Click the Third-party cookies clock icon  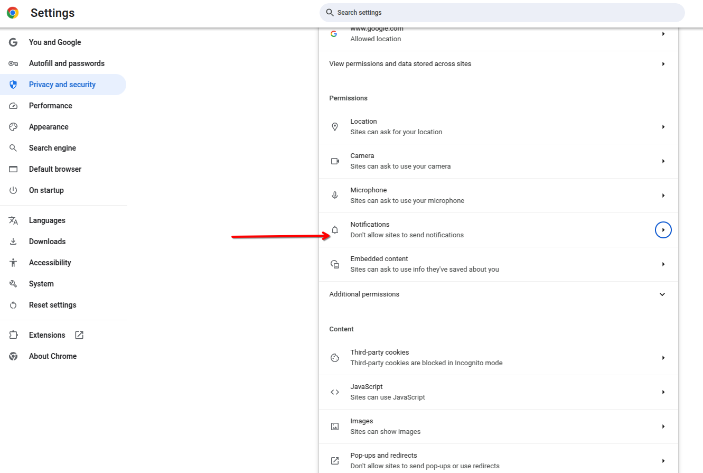[335, 357]
